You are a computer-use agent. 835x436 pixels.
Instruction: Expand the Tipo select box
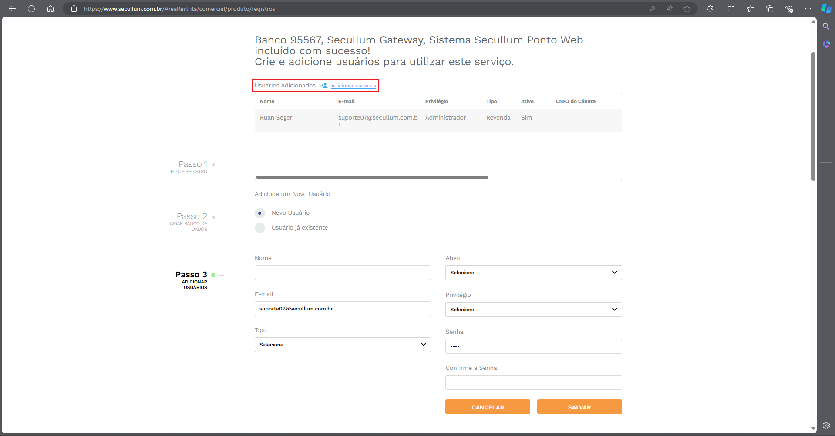tap(343, 345)
